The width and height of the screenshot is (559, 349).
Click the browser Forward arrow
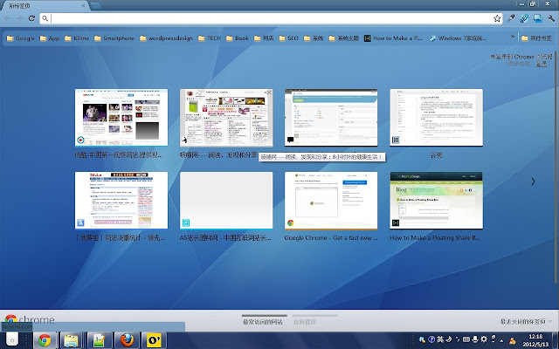point(19,18)
